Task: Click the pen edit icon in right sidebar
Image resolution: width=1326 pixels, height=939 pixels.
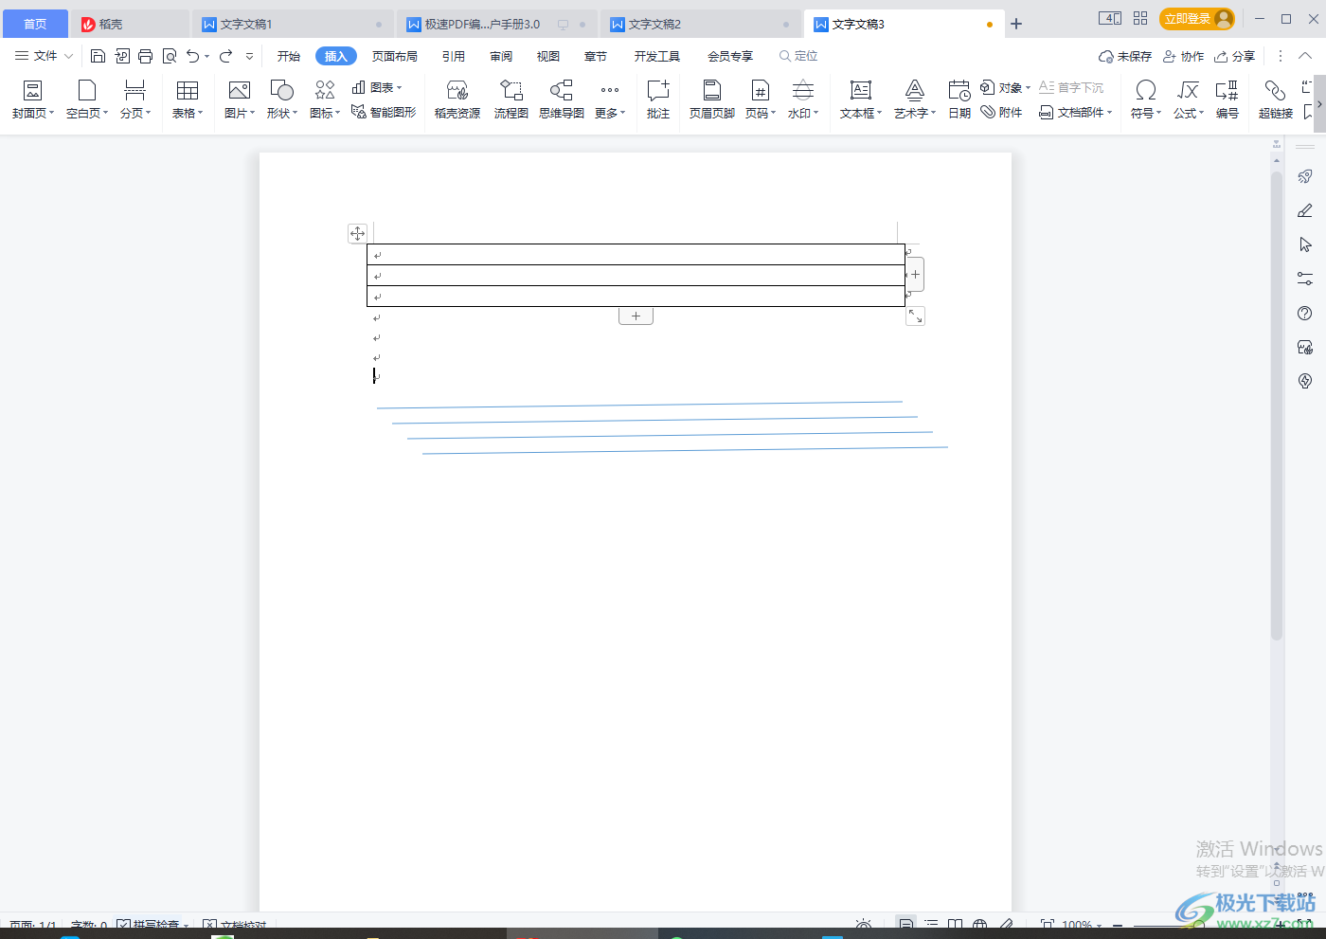Action: click(1305, 210)
